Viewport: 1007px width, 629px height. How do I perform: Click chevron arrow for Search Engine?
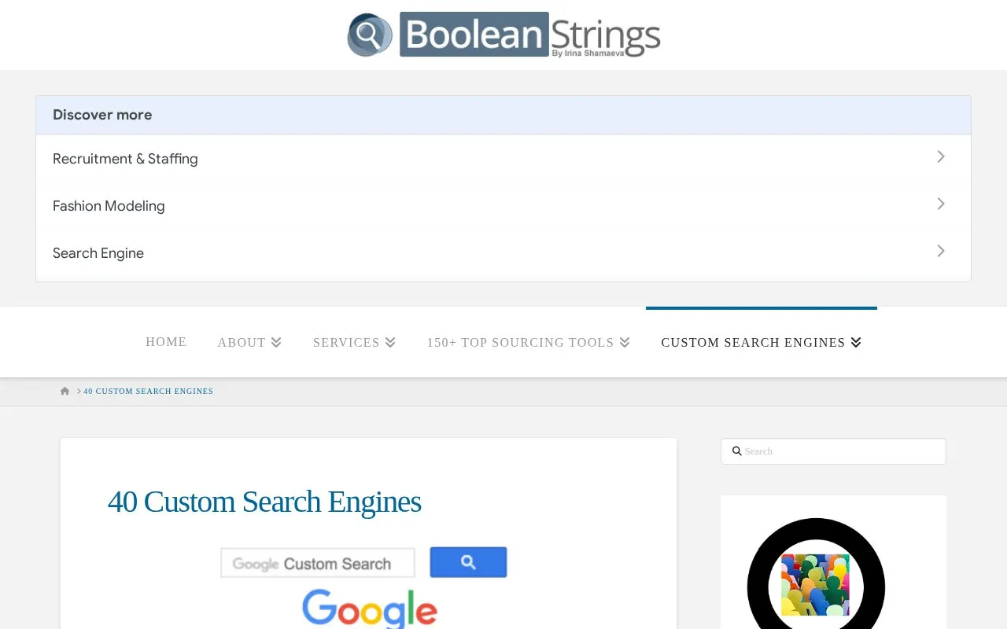point(941,251)
